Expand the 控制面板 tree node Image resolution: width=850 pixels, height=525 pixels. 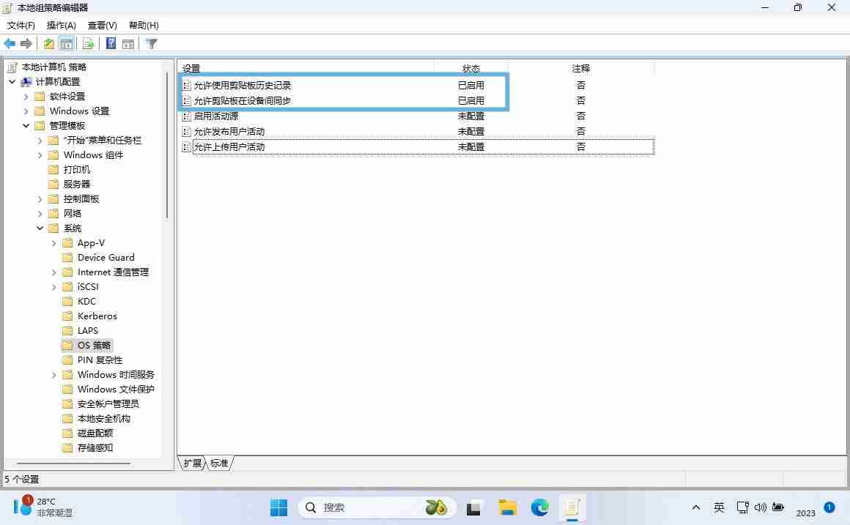(x=40, y=198)
